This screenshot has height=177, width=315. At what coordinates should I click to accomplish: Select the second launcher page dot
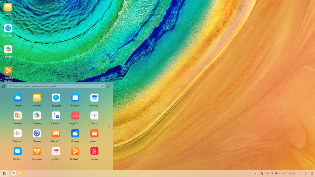pos(57,166)
